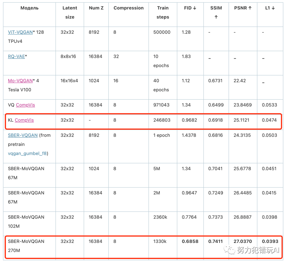Screen dimensions: 289x263
Task: Select FID value 1.83
Action: click(x=186, y=57)
